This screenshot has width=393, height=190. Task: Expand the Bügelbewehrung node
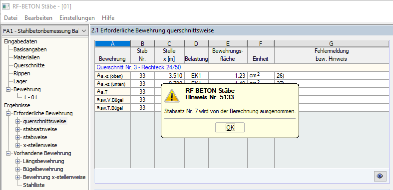tap(17, 170)
